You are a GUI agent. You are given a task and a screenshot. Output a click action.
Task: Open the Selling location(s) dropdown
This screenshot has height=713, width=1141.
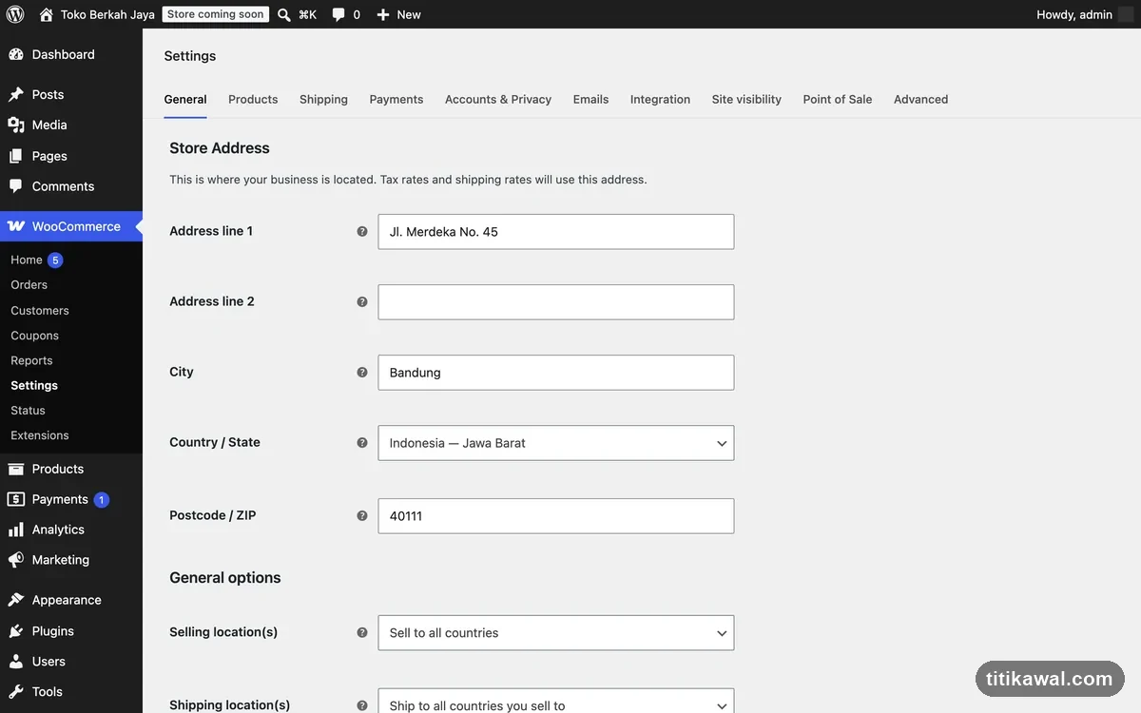[556, 633]
